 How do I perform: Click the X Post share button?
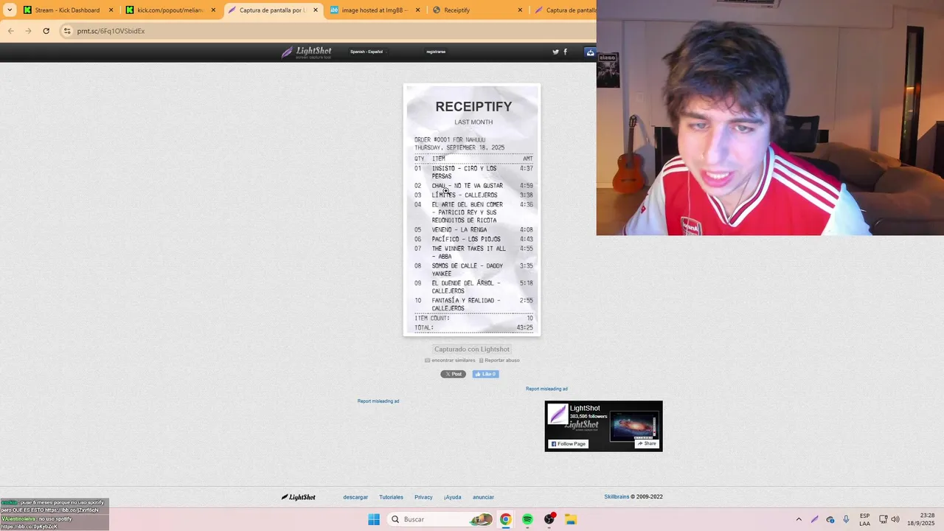[453, 374]
